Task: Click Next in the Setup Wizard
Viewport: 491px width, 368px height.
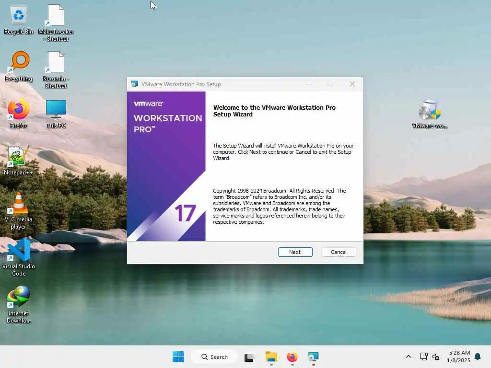Action: pyautogui.click(x=295, y=252)
